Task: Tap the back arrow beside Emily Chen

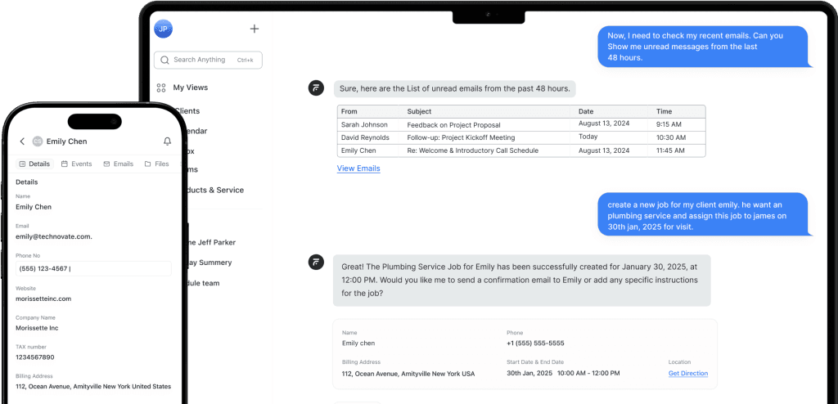Action: [22, 141]
